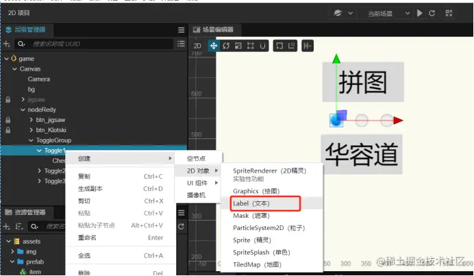Choose 重命名 from context menu
The height and width of the screenshot is (276, 474).
coord(121,238)
